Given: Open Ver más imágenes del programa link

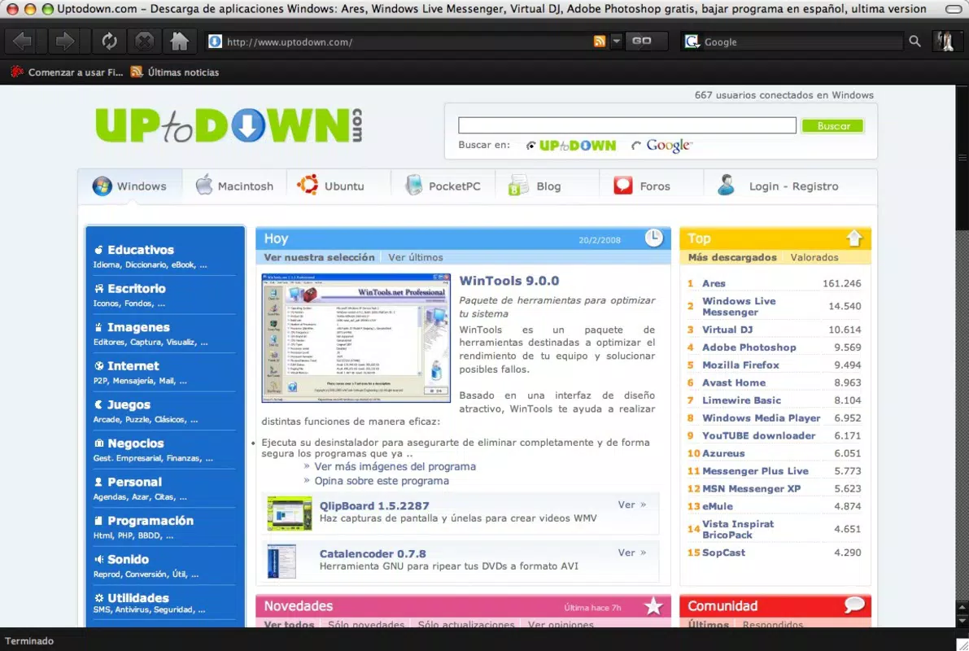Looking at the screenshot, I should click(x=395, y=467).
